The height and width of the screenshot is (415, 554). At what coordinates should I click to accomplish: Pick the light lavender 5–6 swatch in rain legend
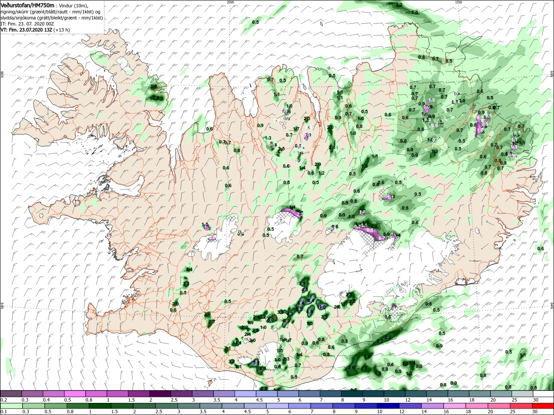276,406
